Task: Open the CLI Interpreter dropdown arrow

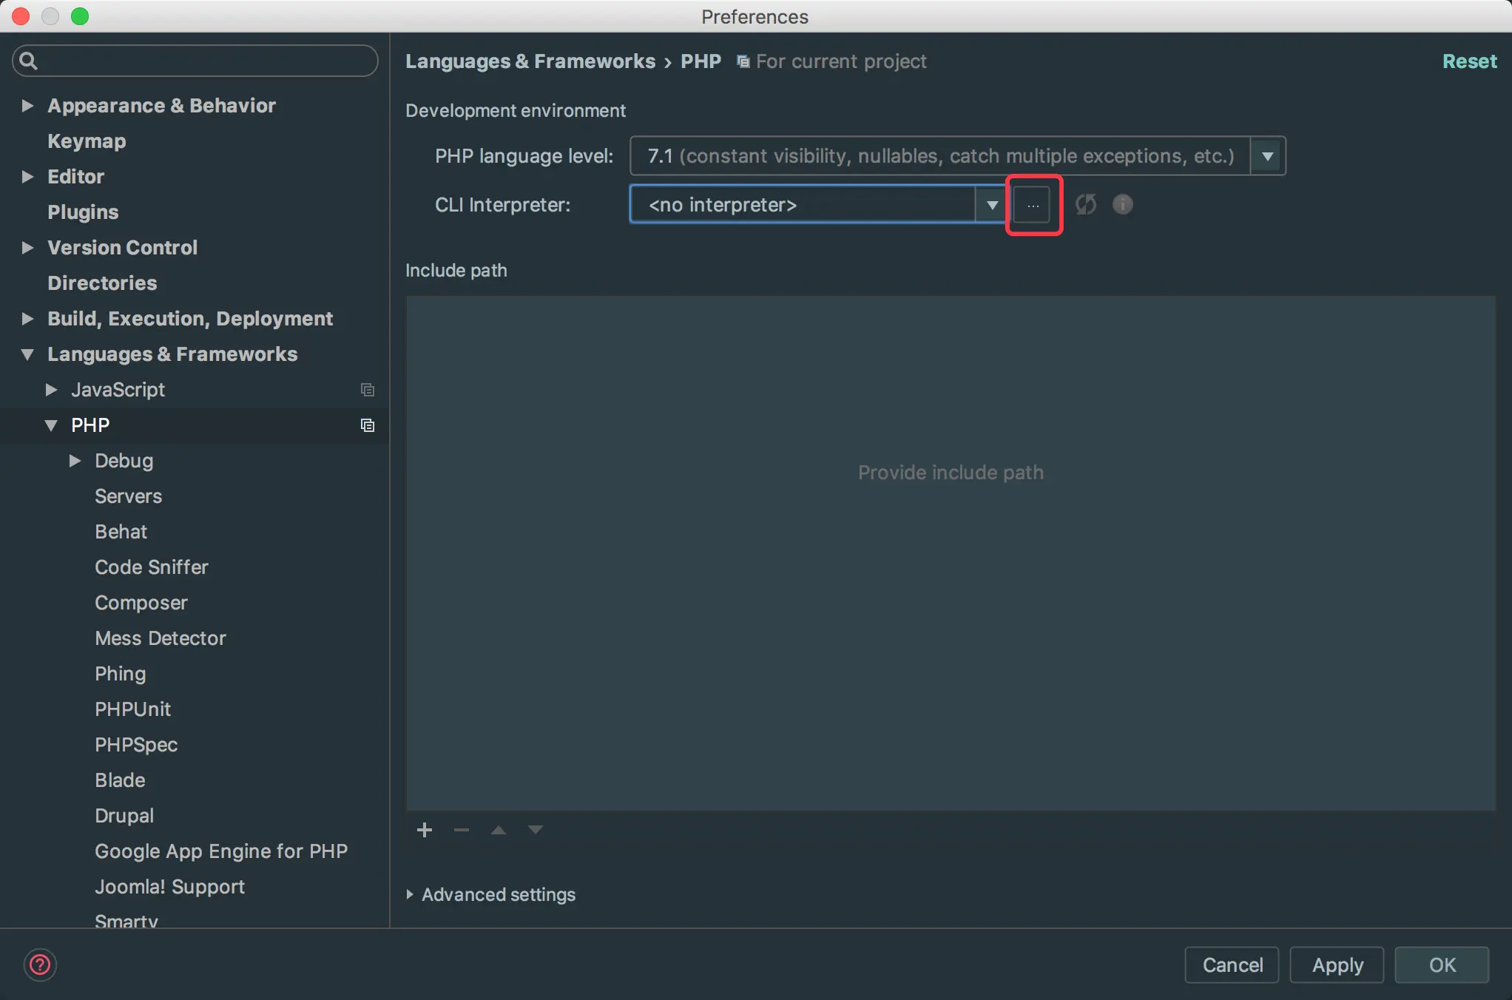Action: click(x=992, y=205)
